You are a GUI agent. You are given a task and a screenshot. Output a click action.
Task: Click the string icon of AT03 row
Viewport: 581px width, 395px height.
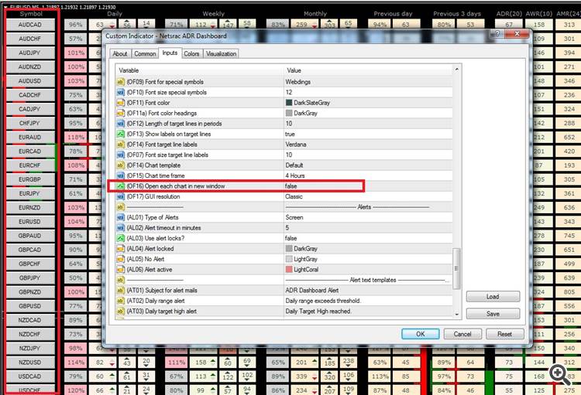(120, 311)
